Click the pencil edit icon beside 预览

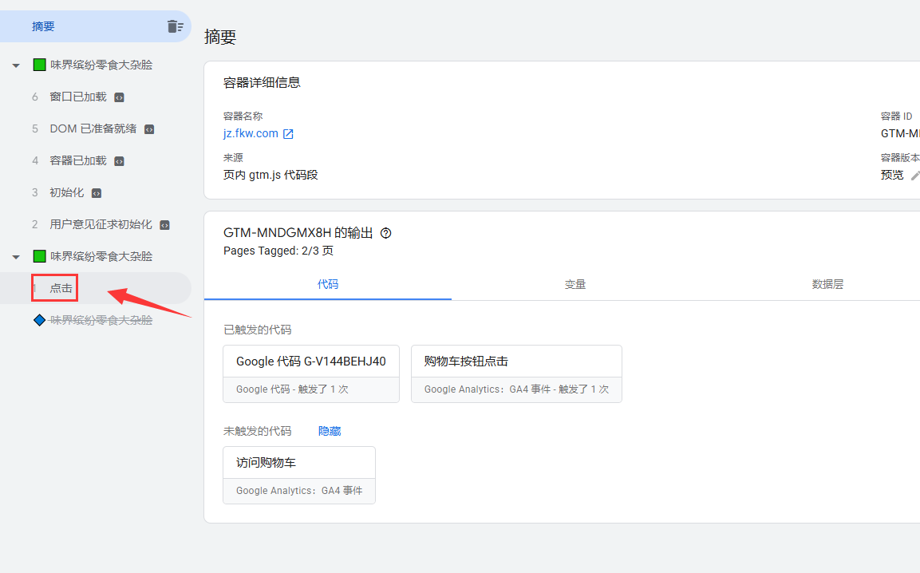(915, 175)
